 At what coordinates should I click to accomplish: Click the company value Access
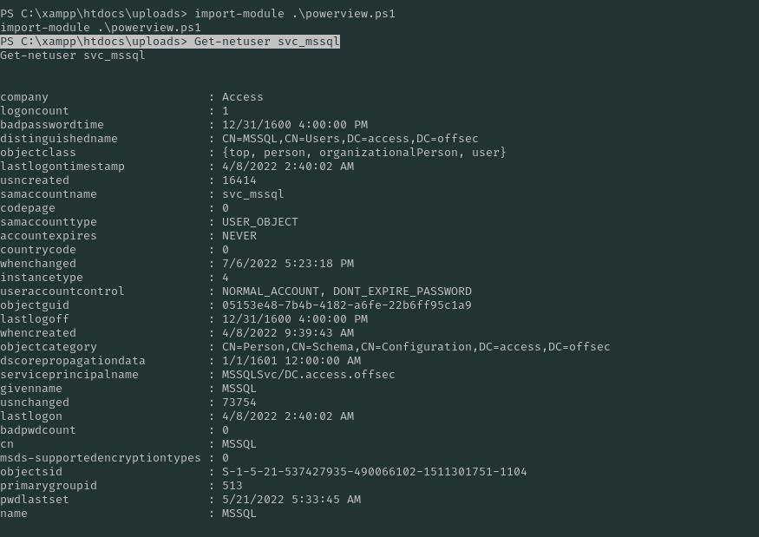tap(242, 97)
